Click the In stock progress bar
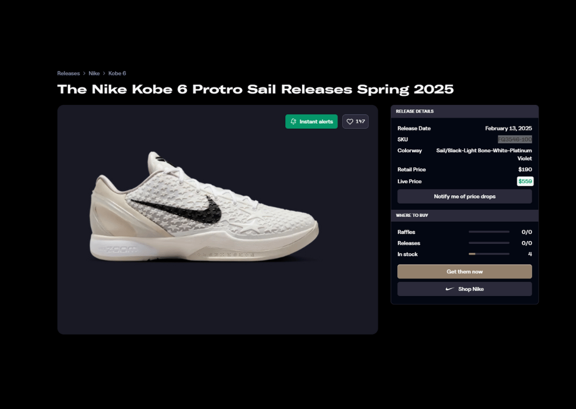The image size is (576, 409). pos(489,254)
